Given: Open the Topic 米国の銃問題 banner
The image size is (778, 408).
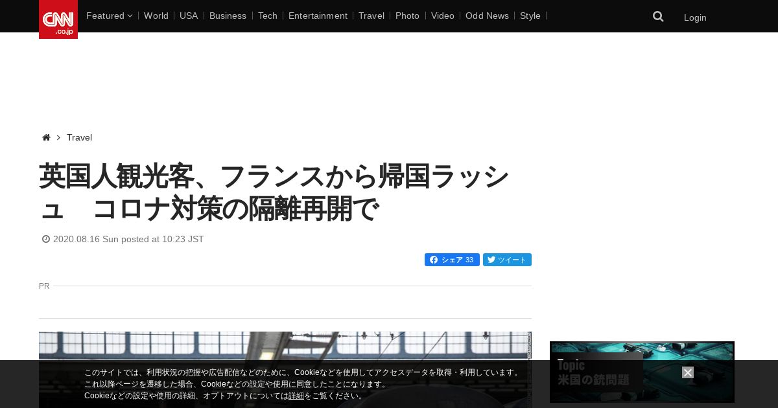Looking at the screenshot, I should 642,372.
